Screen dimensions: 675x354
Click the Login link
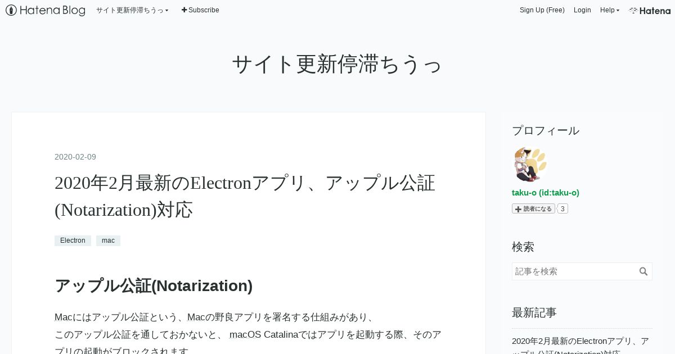point(582,10)
